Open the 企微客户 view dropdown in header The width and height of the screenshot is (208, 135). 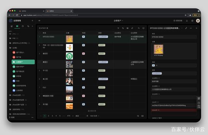point(118,21)
